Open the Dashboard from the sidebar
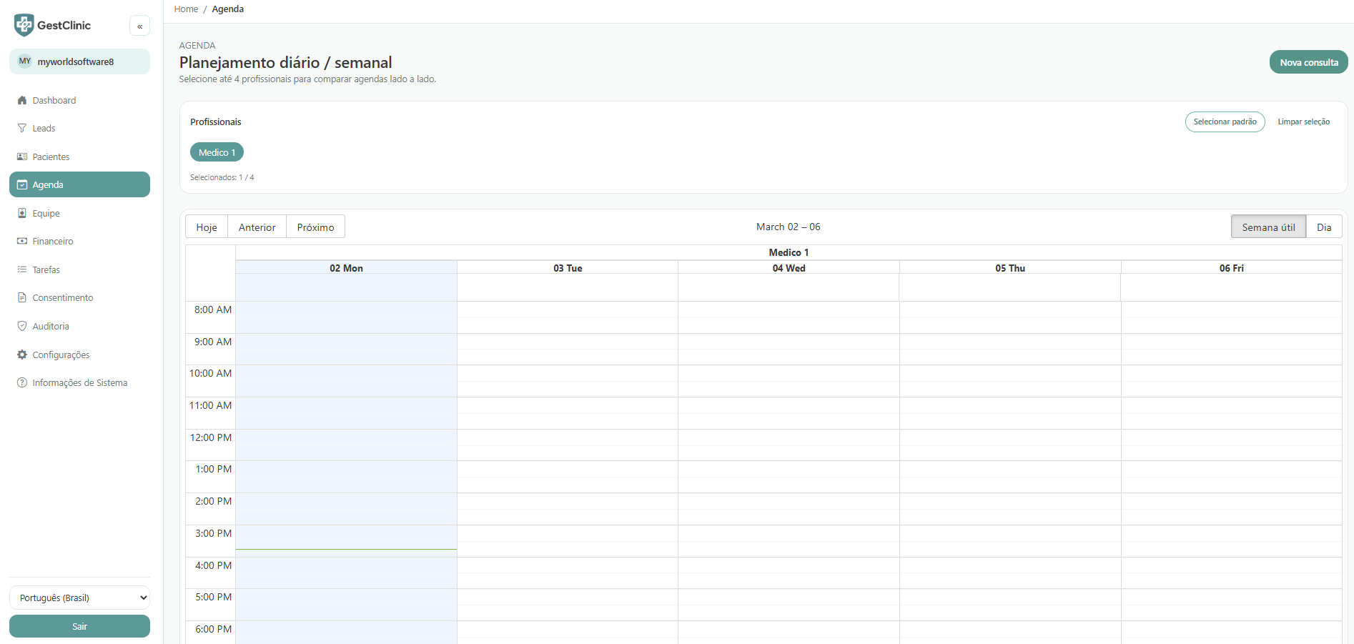This screenshot has width=1354, height=644. (x=22, y=100)
